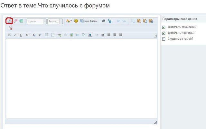Screen dimensions: 206x129
Task: Click Paste from Word icon
Action: (151, 21)
